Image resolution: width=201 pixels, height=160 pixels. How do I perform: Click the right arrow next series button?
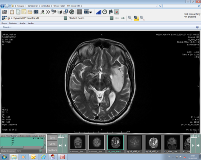click(x=123, y=18)
